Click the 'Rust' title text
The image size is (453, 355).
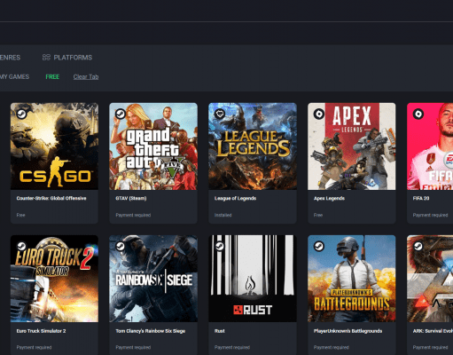(220, 331)
